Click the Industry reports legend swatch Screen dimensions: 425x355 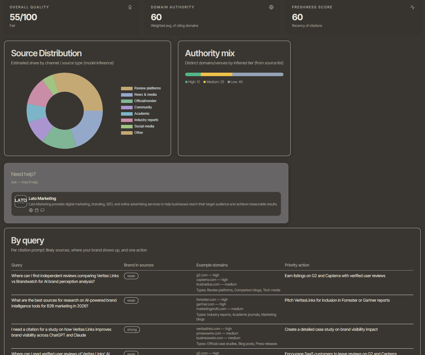point(127,120)
